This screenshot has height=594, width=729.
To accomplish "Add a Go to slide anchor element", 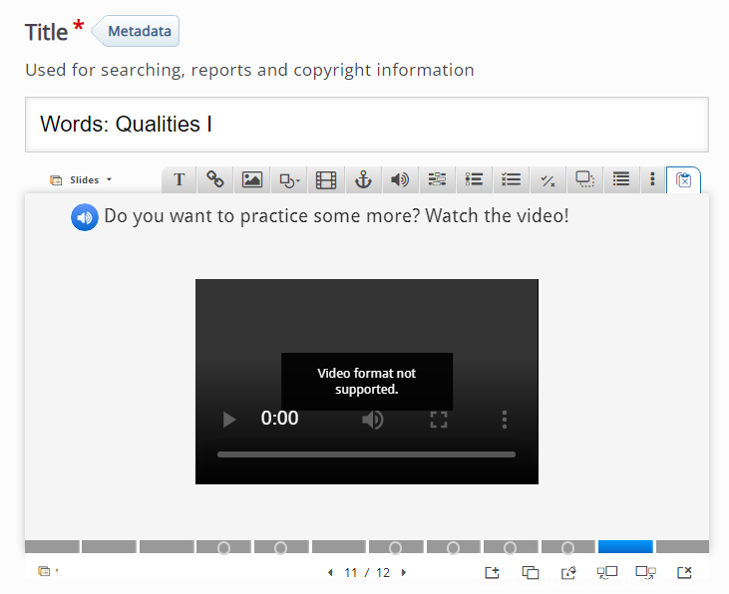I will (x=363, y=179).
